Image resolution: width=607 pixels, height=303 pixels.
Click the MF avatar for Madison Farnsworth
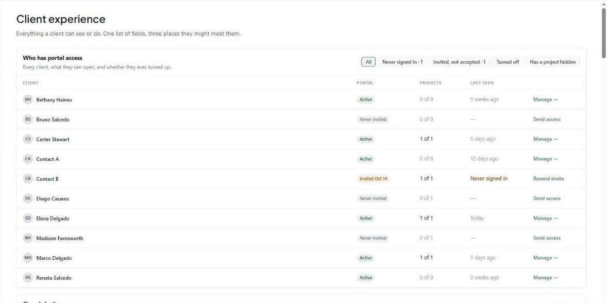click(x=28, y=238)
